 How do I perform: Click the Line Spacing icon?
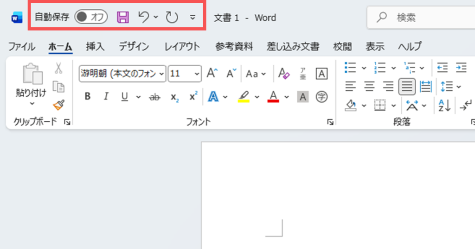click(447, 87)
